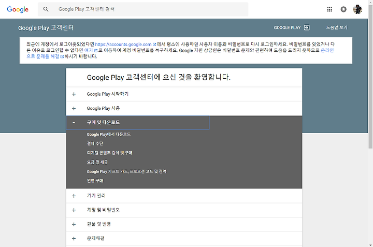This screenshot has height=247, width=373.
Task: Open the account profile avatar
Action: point(357,9)
